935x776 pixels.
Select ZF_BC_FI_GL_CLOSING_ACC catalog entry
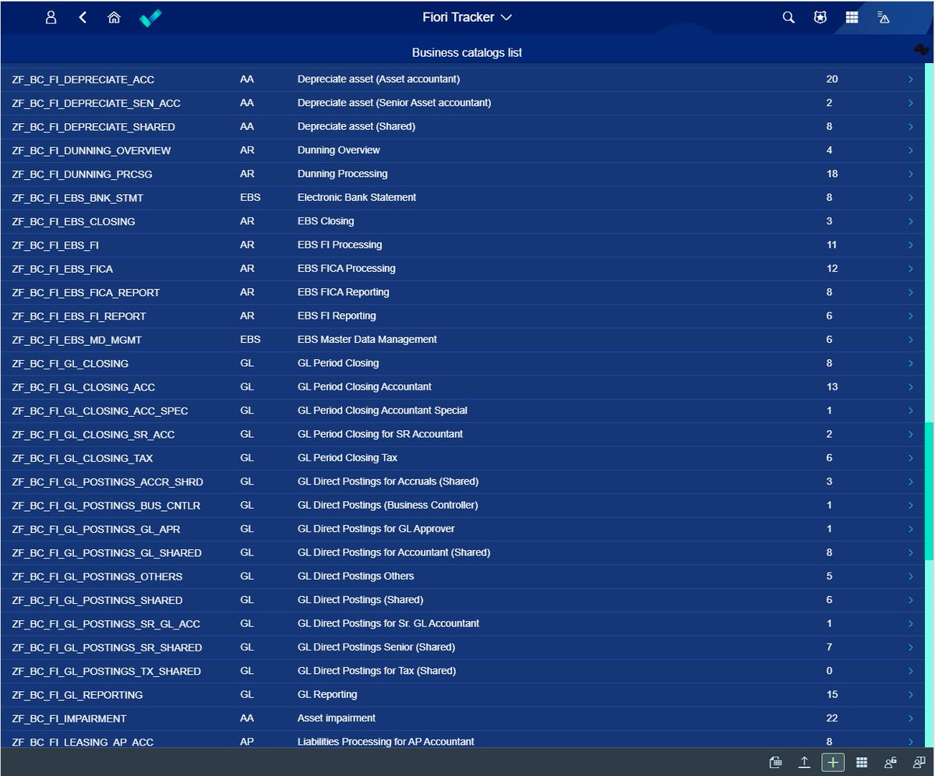tap(84, 387)
